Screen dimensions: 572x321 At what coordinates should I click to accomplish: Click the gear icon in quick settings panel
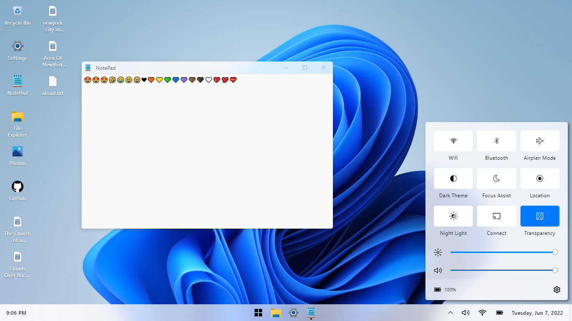pos(557,290)
